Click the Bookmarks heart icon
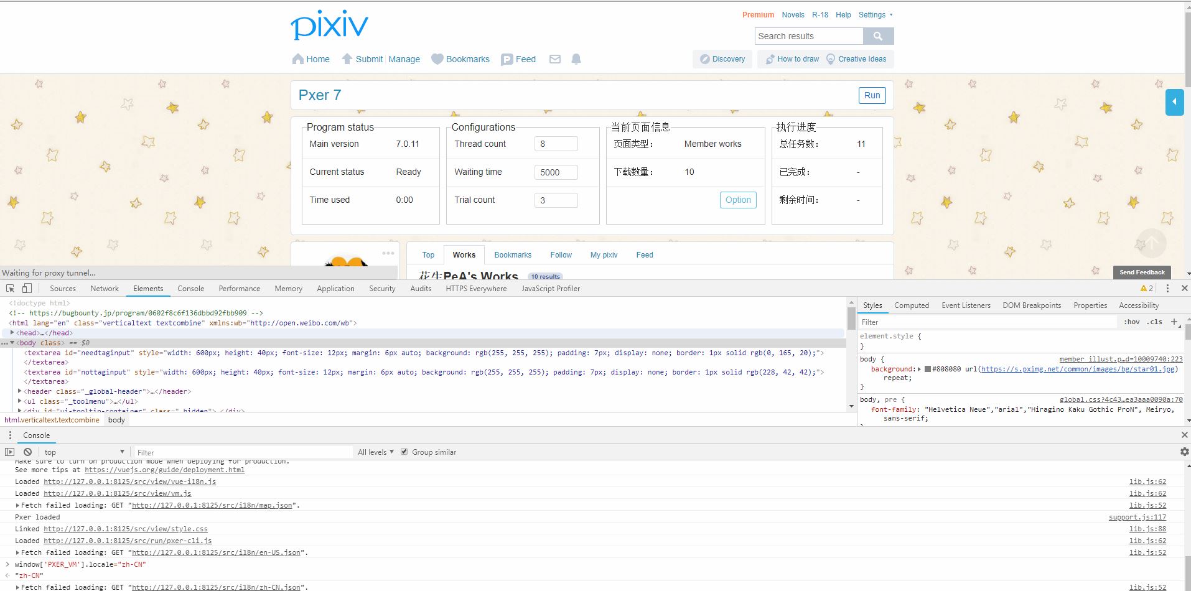This screenshot has height=591, width=1191. (x=437, y=59)
